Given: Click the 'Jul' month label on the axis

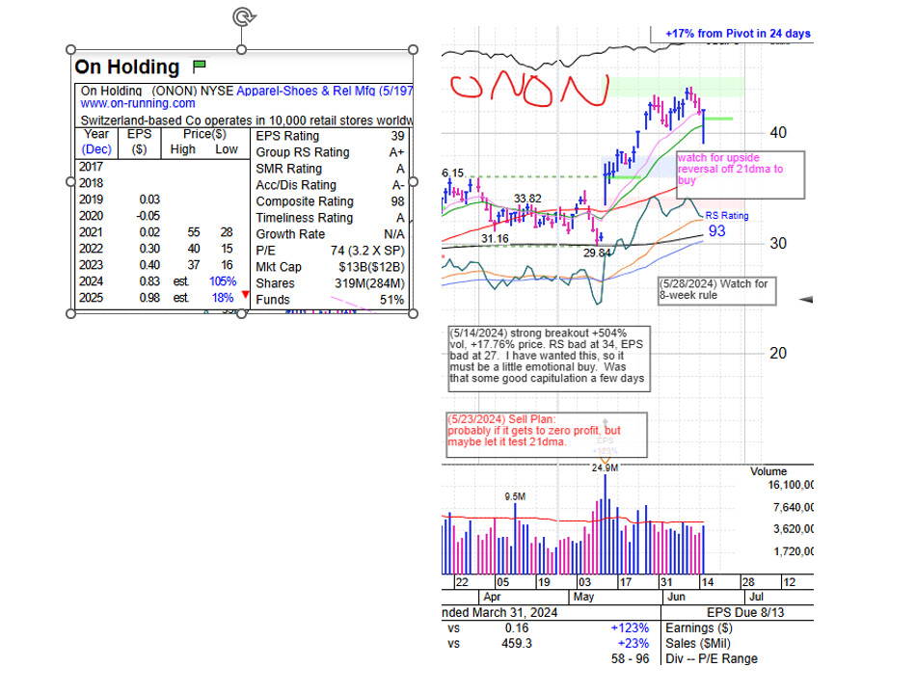Looking at the screenshot, I should tap(756, 597).
